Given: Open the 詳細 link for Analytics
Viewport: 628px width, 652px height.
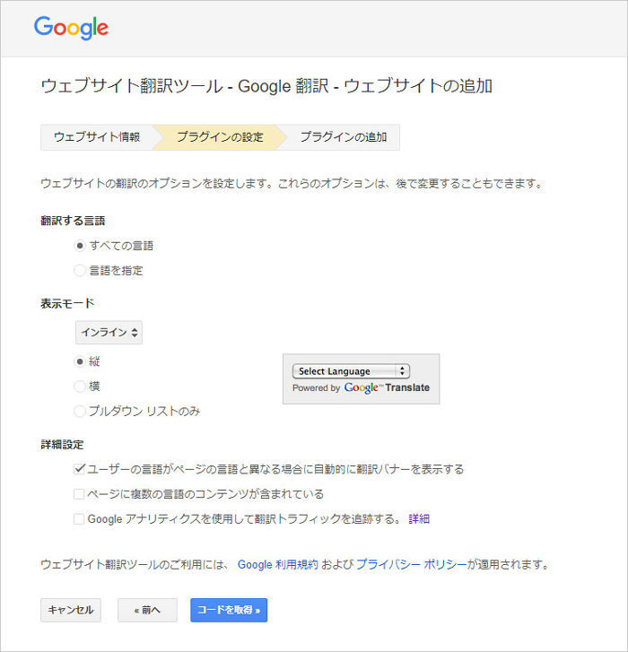Looking at the screenshot, I should pyautogui.click(x=419, y=519).
